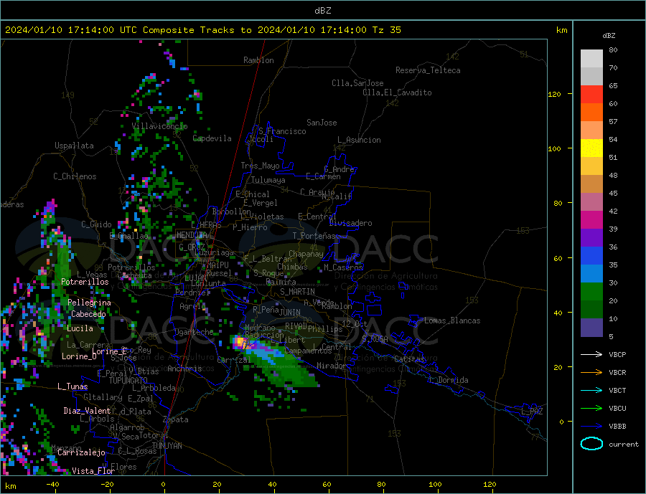
Task: Click the blue VBBB arrow in legend
Action: click(591, 427)
